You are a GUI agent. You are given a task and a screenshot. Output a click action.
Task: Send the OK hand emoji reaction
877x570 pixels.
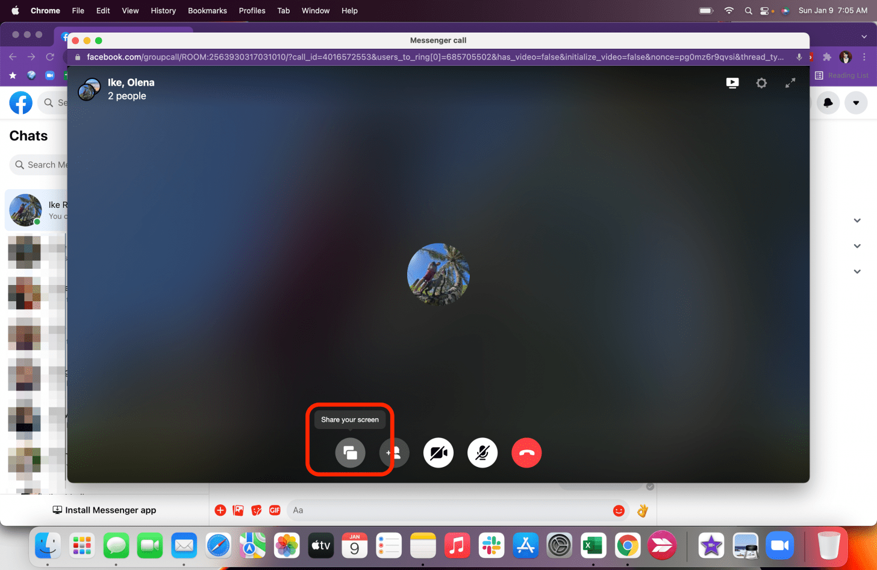coord(643,510)
